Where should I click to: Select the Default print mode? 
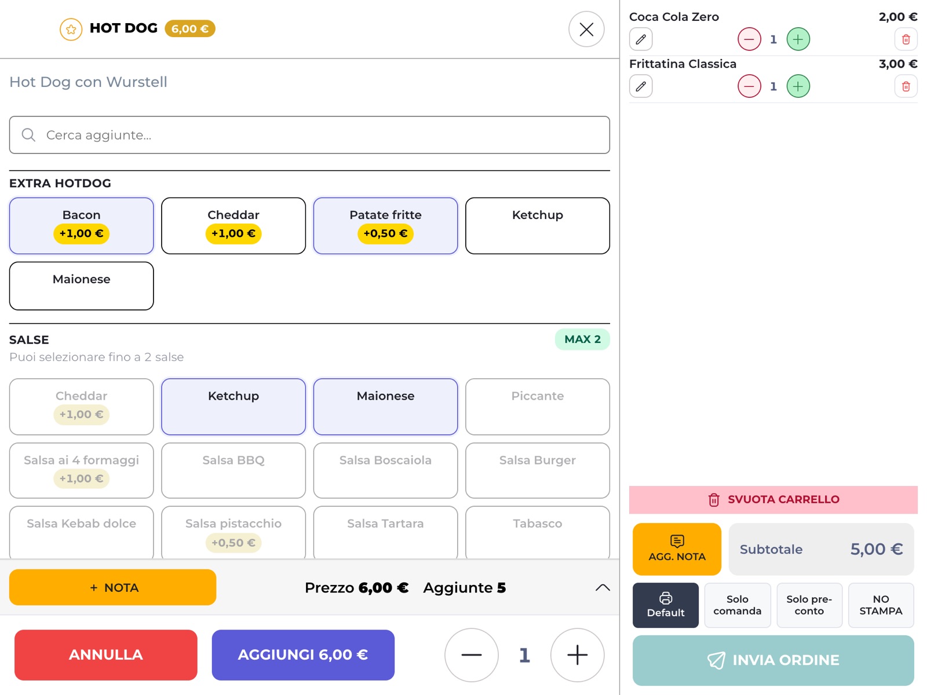tap(666, 605)
